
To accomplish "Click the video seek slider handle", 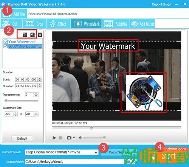I will (x=91, y=128).
